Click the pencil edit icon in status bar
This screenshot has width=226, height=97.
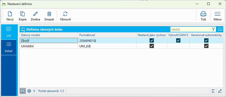click(x=220, y=91)
